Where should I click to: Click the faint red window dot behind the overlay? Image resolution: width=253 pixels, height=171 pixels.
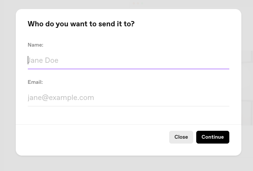tap(134, 3)
